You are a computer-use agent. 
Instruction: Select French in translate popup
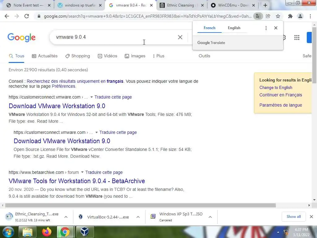tap(210, 28)
